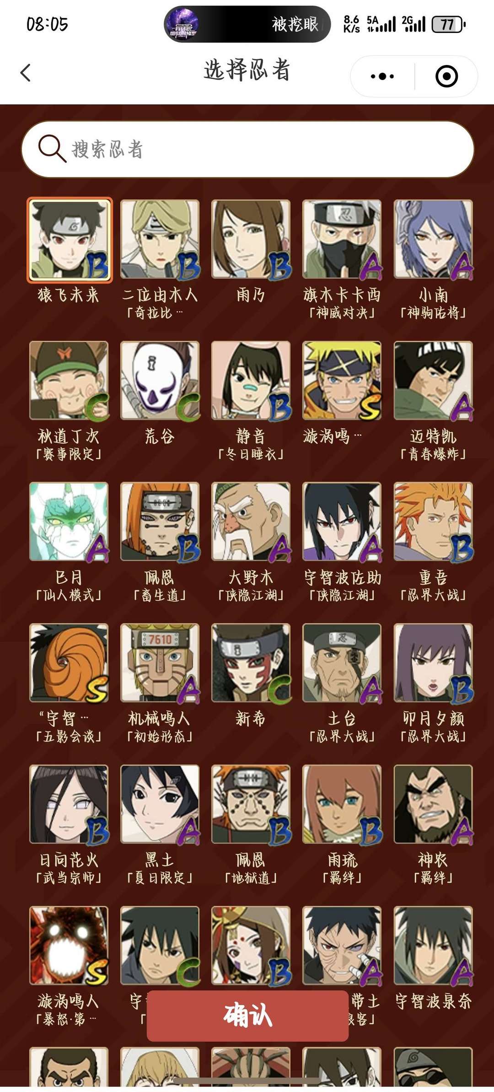Focus the 搜索忍者 search field
The width and height of the screenshot is (494, 1092).
247,149
